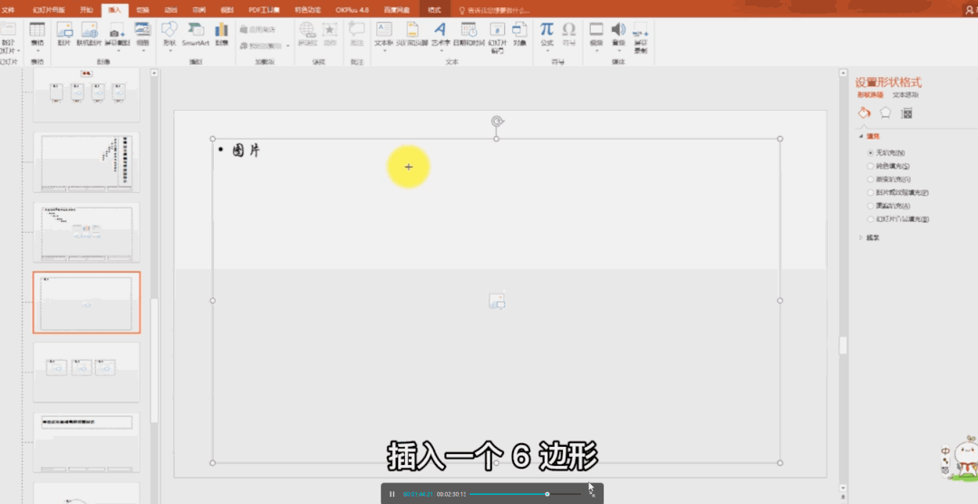Open the PDF工具集 ribbon tab

coord(264,10)
